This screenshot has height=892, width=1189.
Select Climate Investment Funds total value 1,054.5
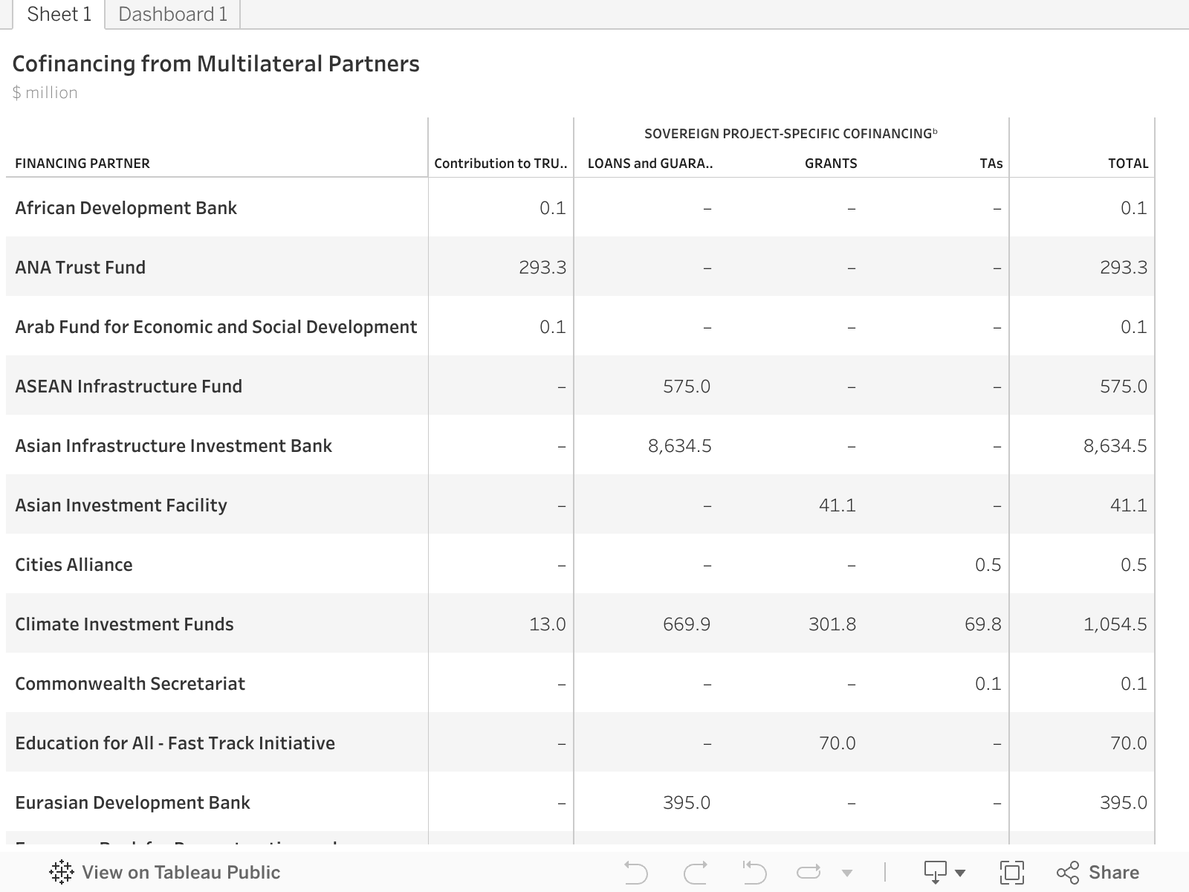[1115, 624]
